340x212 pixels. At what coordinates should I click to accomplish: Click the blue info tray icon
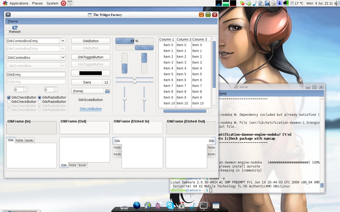click(x=279, y=3)
